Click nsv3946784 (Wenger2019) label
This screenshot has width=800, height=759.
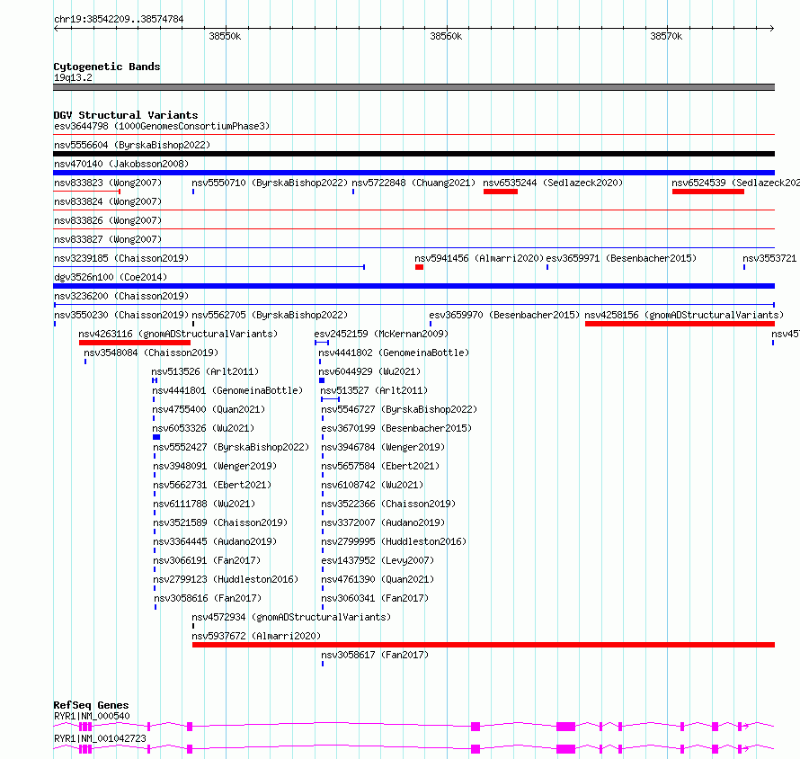coord(383,447)
